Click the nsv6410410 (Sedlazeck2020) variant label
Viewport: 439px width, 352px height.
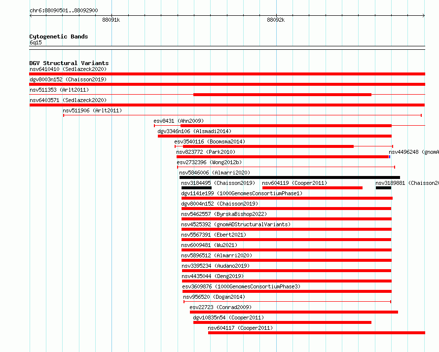[x=68, y=69]
